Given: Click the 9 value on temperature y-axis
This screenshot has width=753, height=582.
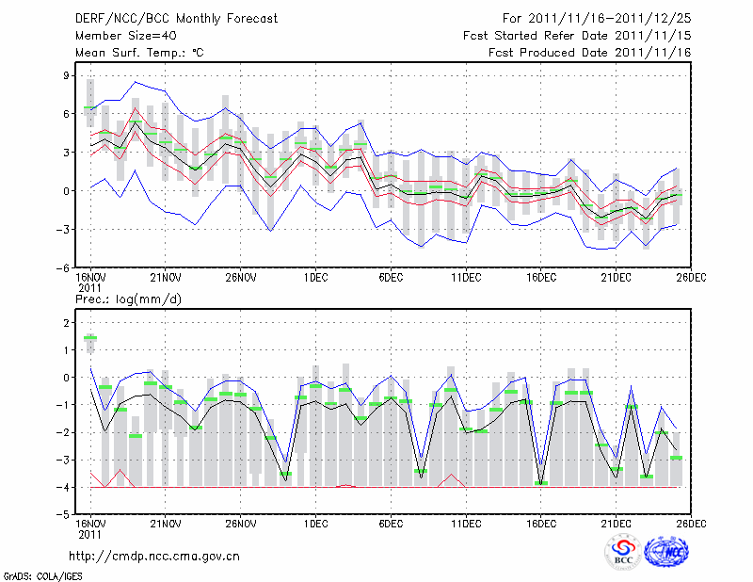Looking at the screenshot, I should 68,74.
